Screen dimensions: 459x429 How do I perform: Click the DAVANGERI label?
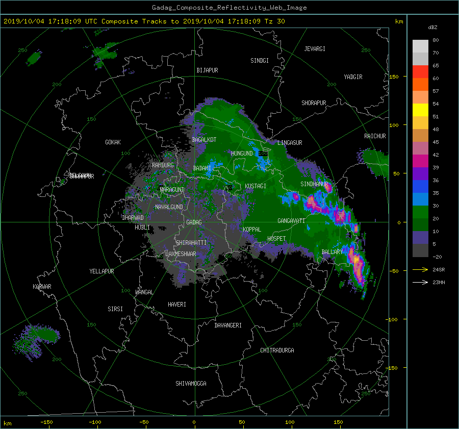(x=228, y=325)
